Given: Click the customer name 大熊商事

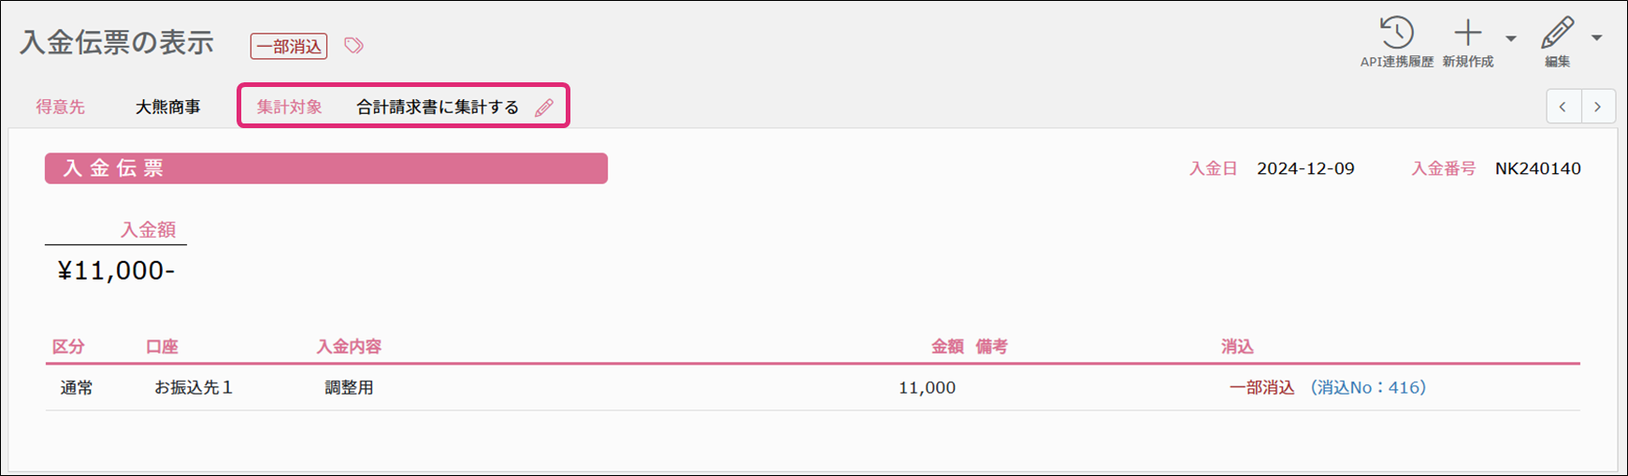Looking at the screenshot, I should tap(168, 107).
